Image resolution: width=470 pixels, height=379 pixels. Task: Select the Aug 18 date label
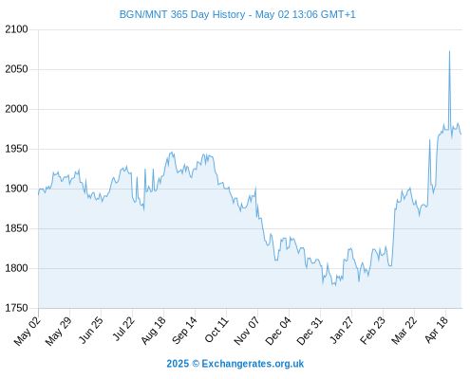coord(154,331)
